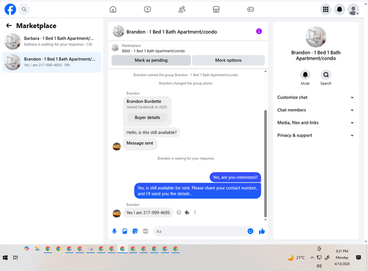The image size is (368, 271).
Task: Expand Chat members section
Action: click(316, 110)
